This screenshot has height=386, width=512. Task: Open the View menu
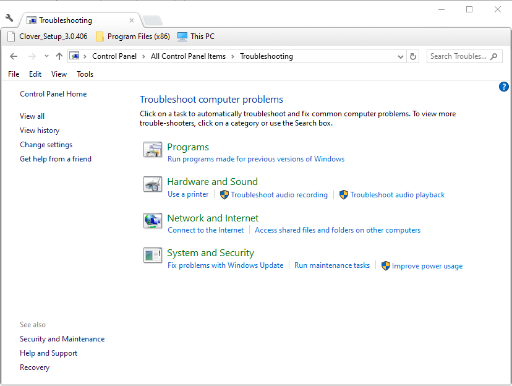pos(59,74)
